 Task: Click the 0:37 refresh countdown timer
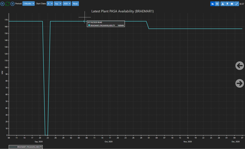tap(242, 4)
